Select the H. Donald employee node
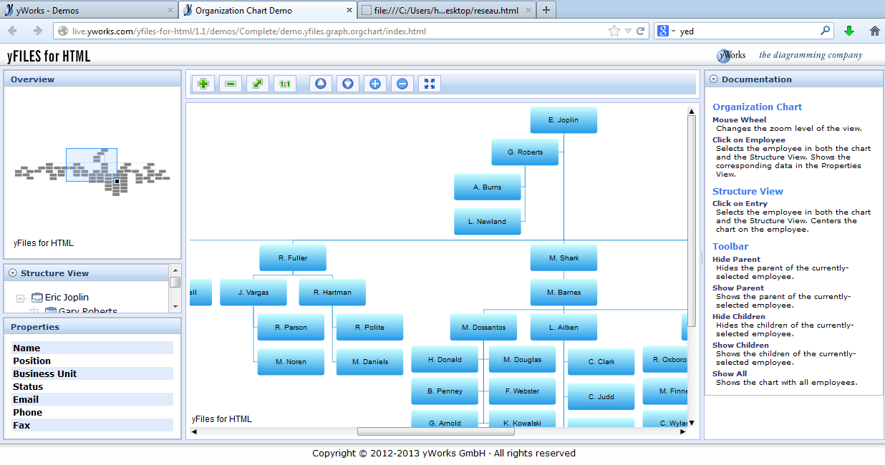The height and width of the screenshot is (465, 885). tap(445, 360)
